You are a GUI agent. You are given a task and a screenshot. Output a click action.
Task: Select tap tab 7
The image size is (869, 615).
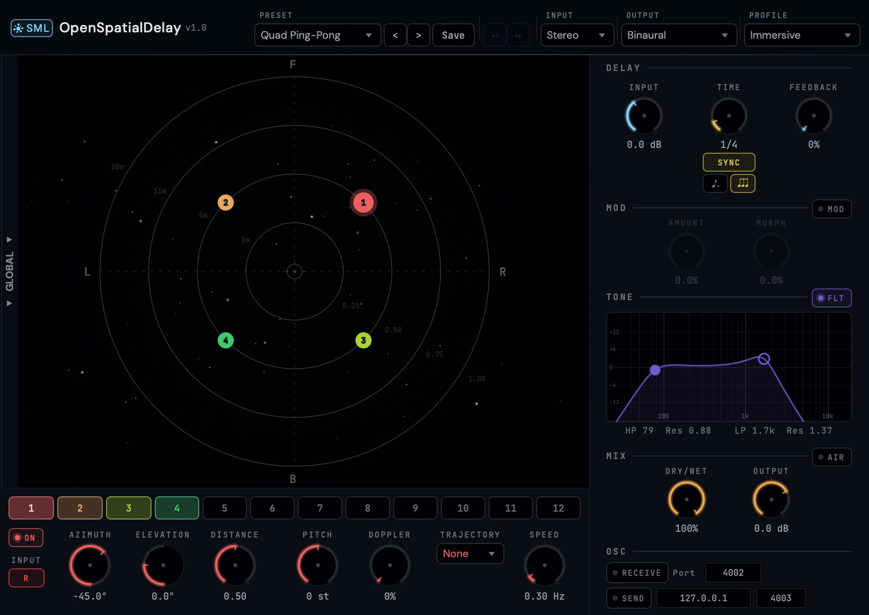click(320, 508)
